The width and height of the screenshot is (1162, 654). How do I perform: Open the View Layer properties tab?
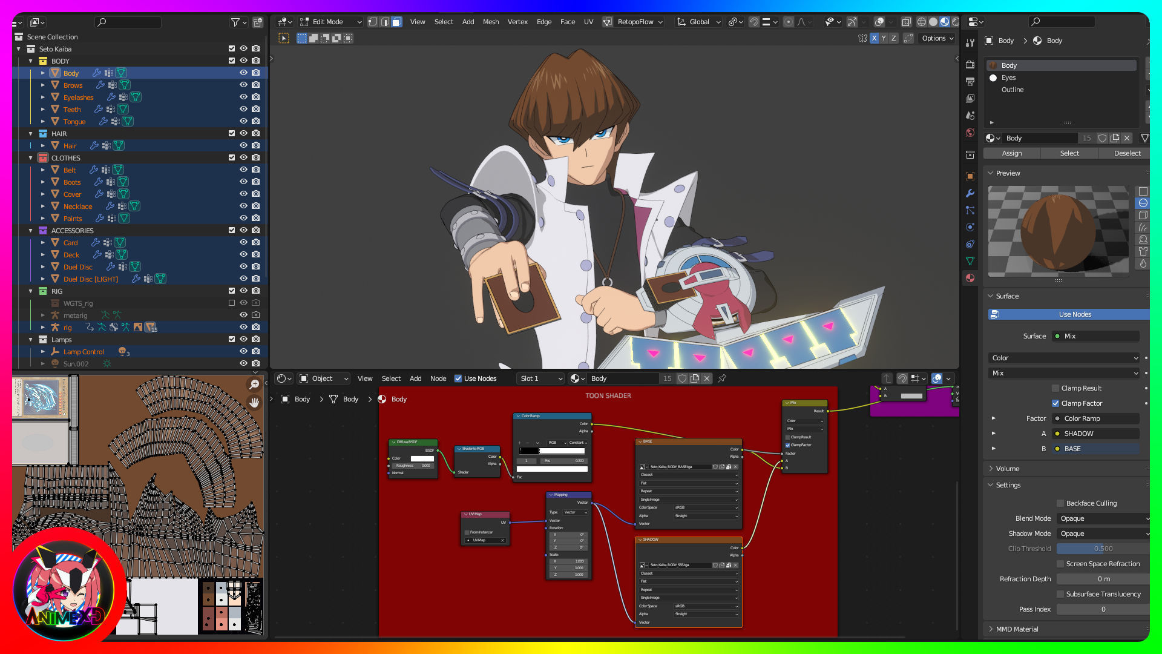point(970,99)
